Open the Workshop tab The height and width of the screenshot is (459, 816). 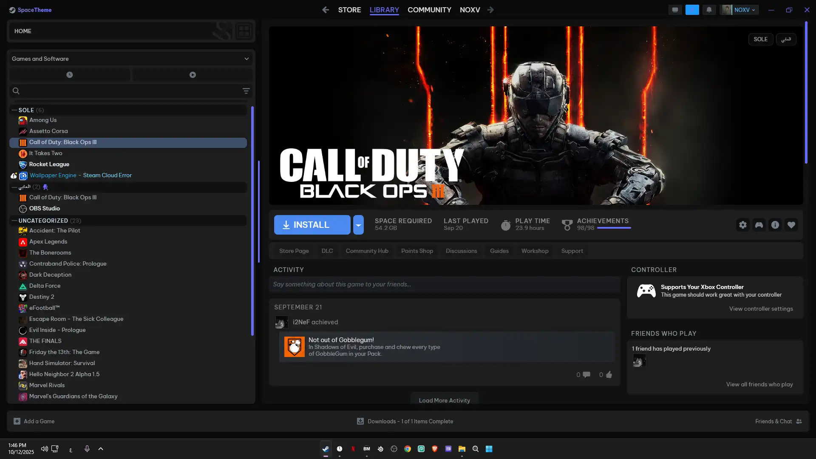pyautogui.click(x=535, y=251)
